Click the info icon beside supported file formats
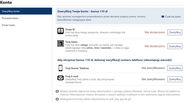This screenshot has height=103, width=184. [x=57, y=99]
